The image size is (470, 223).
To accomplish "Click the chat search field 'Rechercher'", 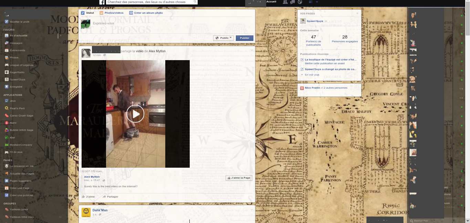I will click(x=436, y=221).
